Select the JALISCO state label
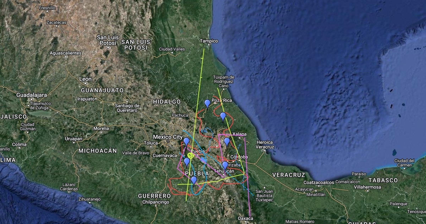 tap(13, 117)
